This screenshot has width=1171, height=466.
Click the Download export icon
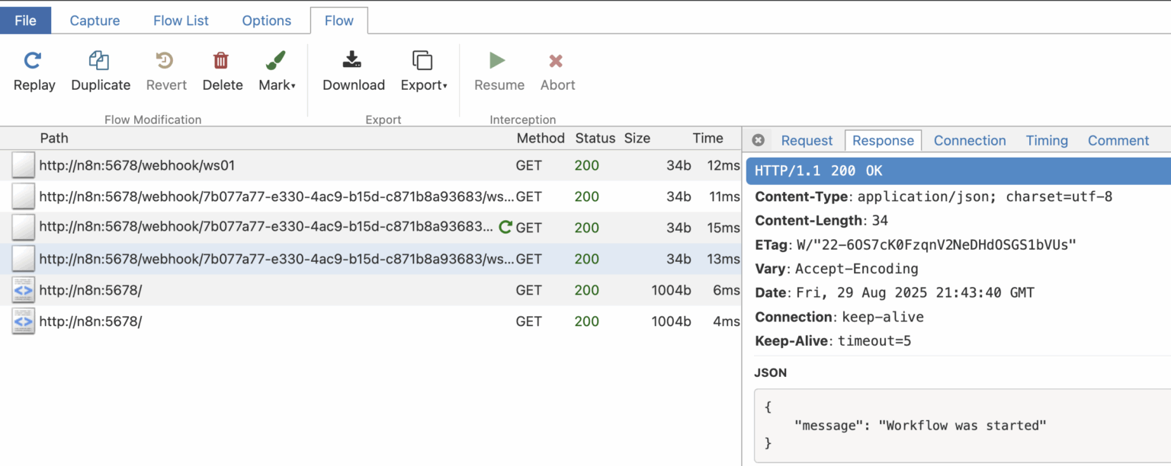(351, 61)
